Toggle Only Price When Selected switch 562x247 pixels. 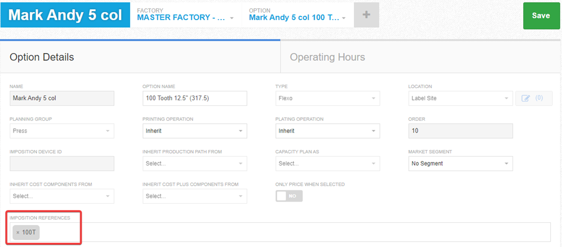(x=289, y=196)
